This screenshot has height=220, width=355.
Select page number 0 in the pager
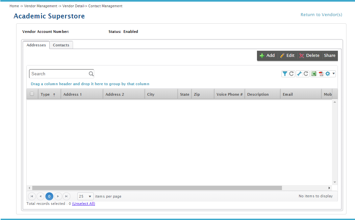click(49, 196)
